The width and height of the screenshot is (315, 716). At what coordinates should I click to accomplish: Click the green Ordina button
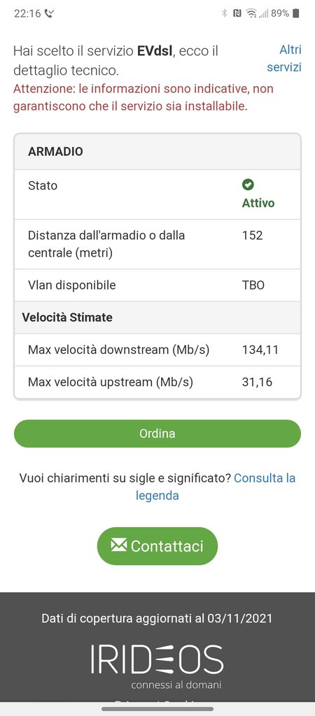(x=157, y=434)
